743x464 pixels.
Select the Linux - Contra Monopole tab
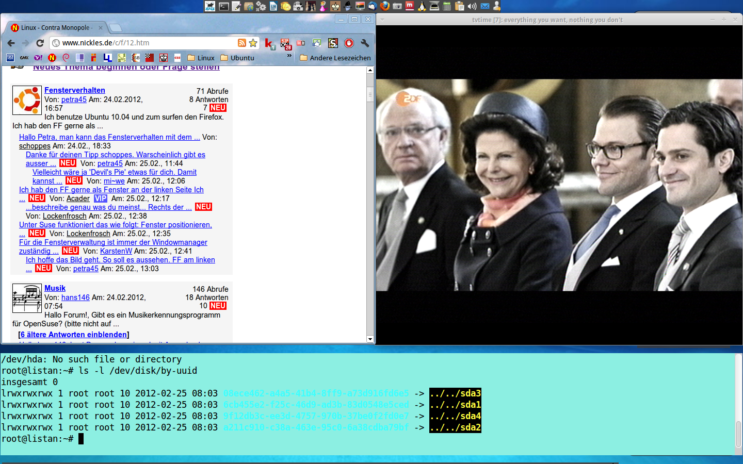[56, 28]
